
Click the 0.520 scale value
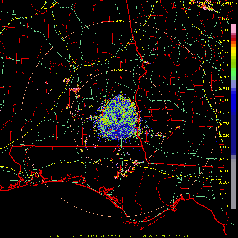(x=224, y=136)
